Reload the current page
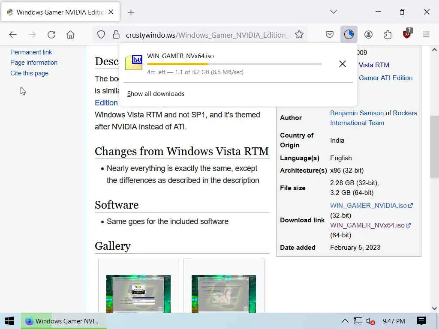Screen dimensions: 439x329 (x=51, y=35)
